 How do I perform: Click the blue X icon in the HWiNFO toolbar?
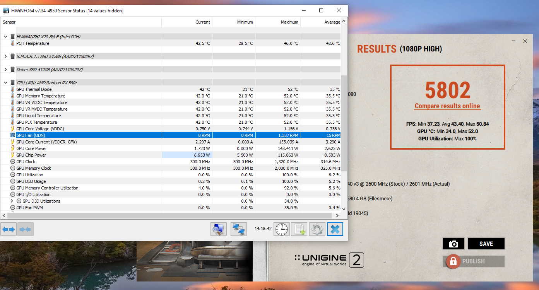[x=335, y=229]
